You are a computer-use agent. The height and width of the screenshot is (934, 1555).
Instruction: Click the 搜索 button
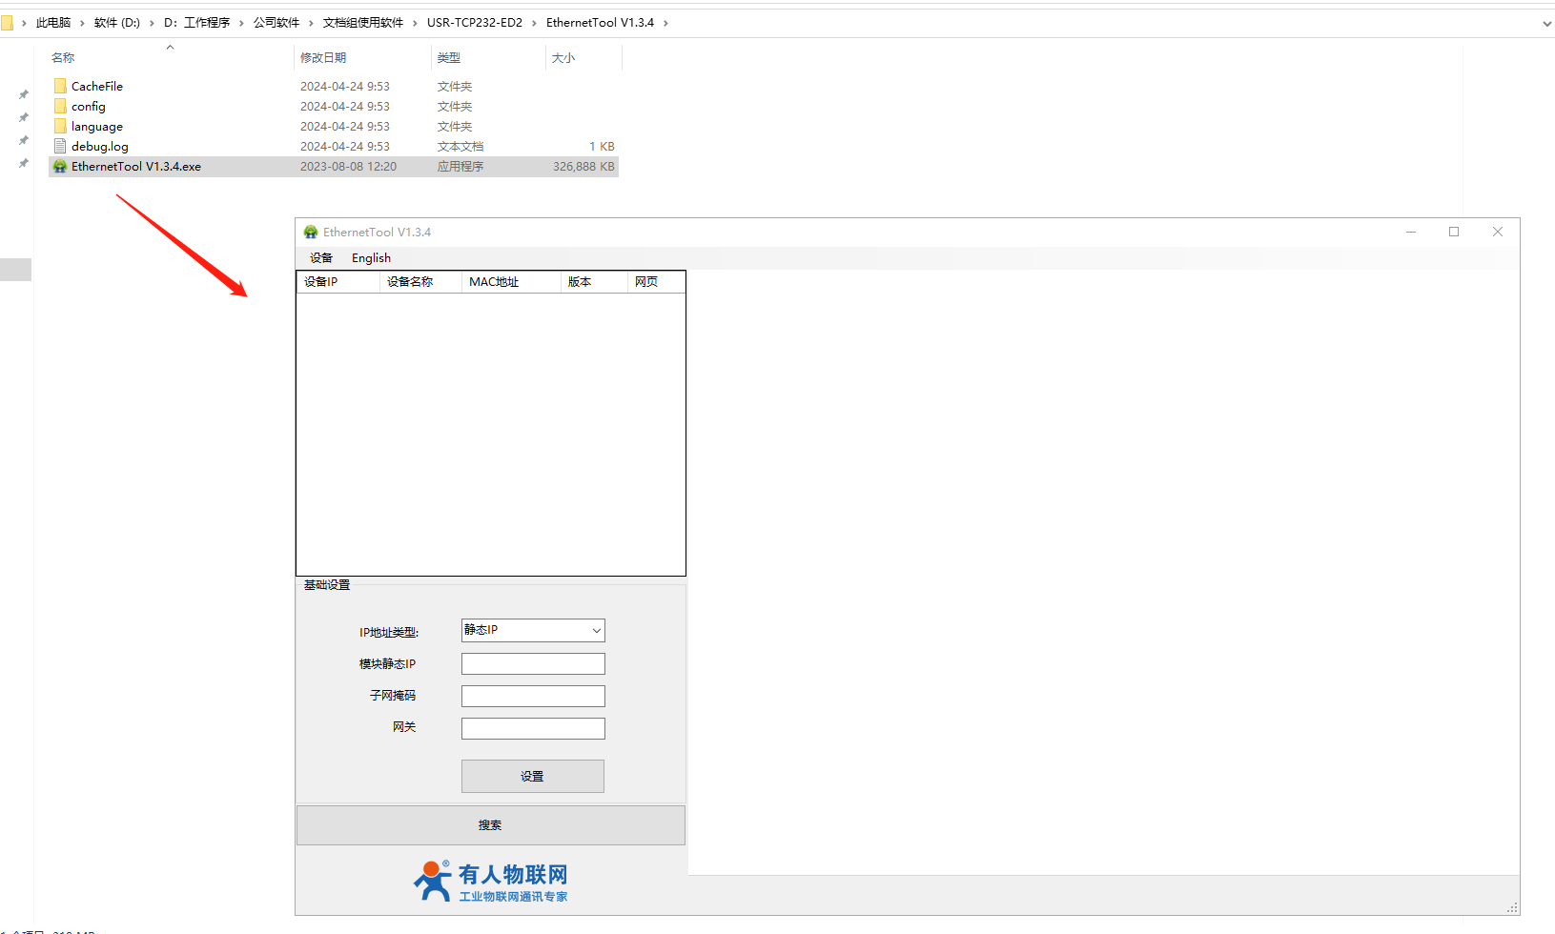pos(490,825)
